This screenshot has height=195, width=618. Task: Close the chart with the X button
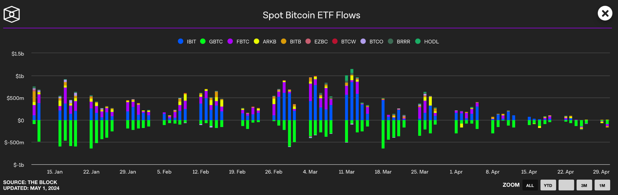tap(605, 13)
